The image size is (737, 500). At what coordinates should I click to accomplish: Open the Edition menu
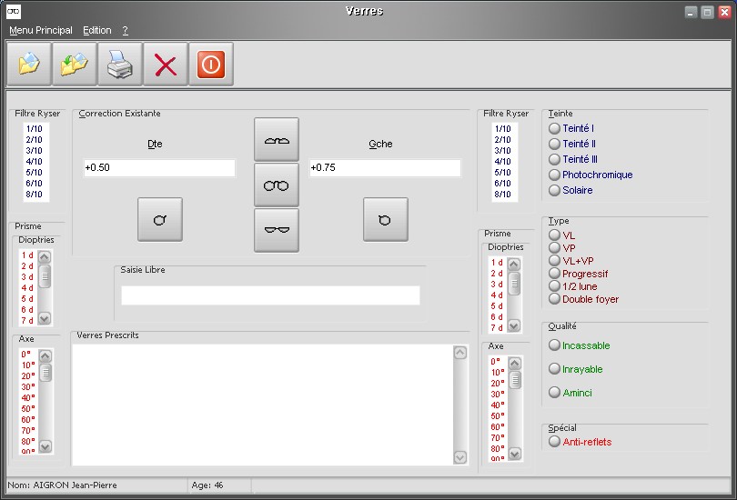(x=97, y=30)
